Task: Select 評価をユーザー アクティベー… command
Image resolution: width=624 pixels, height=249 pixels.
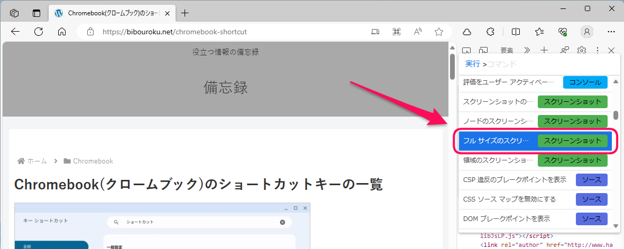Action: click(x=535, y=82)
